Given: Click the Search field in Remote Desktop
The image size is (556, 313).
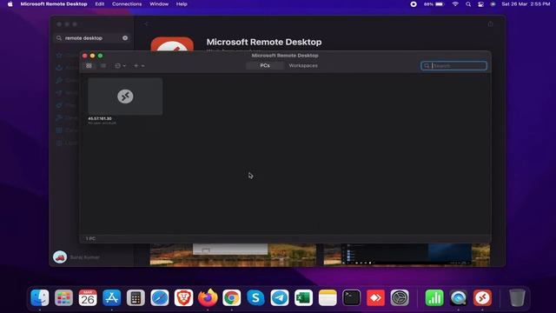Looking at the screenshot, I should pos(453,66).
